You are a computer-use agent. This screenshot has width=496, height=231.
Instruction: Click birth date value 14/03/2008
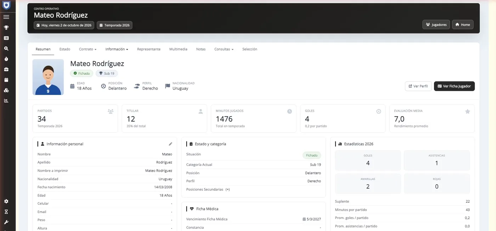click(x=163, y=187)
